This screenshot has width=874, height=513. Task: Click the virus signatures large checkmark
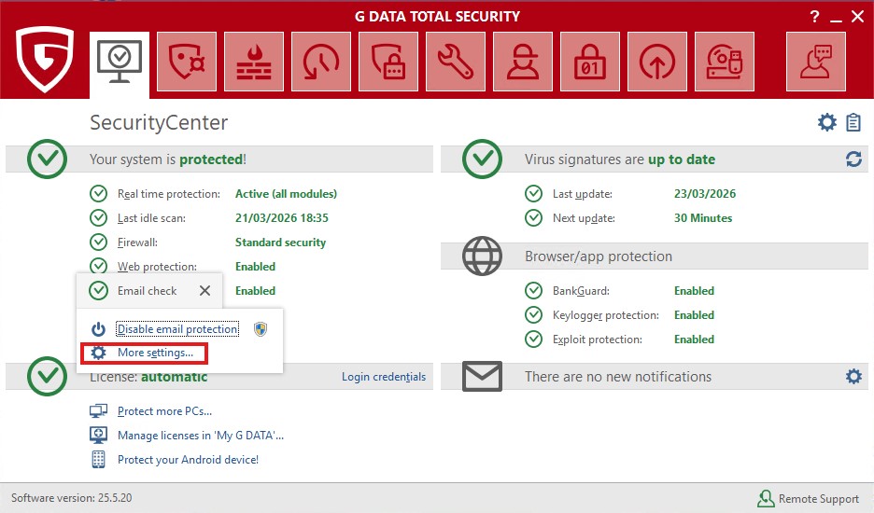point(482,159)
